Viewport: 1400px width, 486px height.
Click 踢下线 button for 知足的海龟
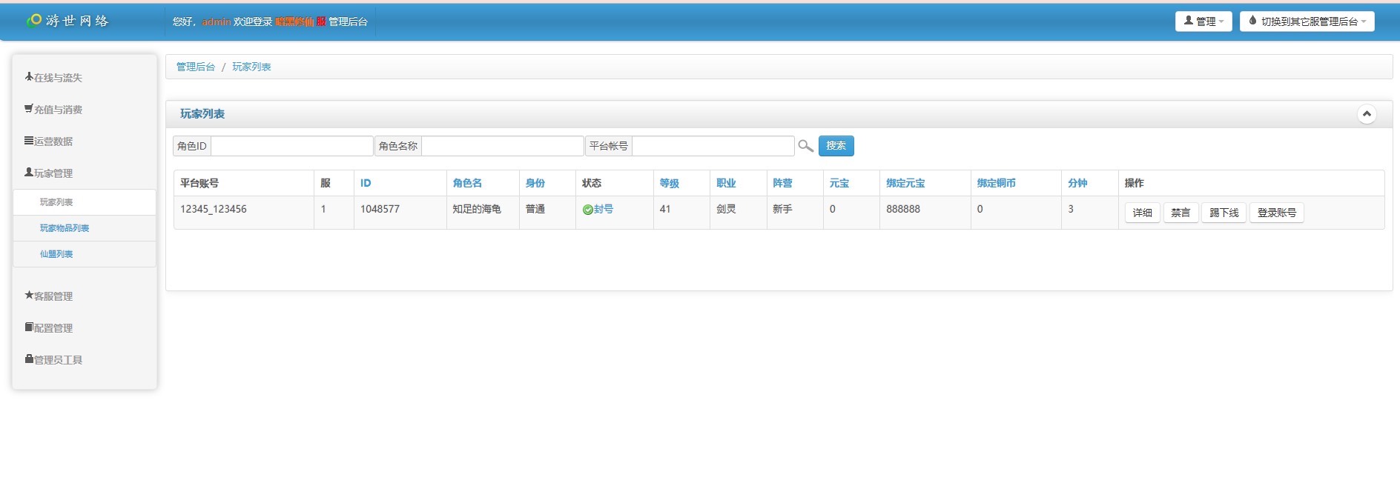[x=1224, y=213]
